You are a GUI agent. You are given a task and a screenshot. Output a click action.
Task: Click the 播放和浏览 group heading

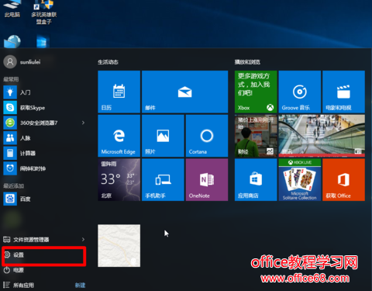pyautogui.click(x=247, y=62)
